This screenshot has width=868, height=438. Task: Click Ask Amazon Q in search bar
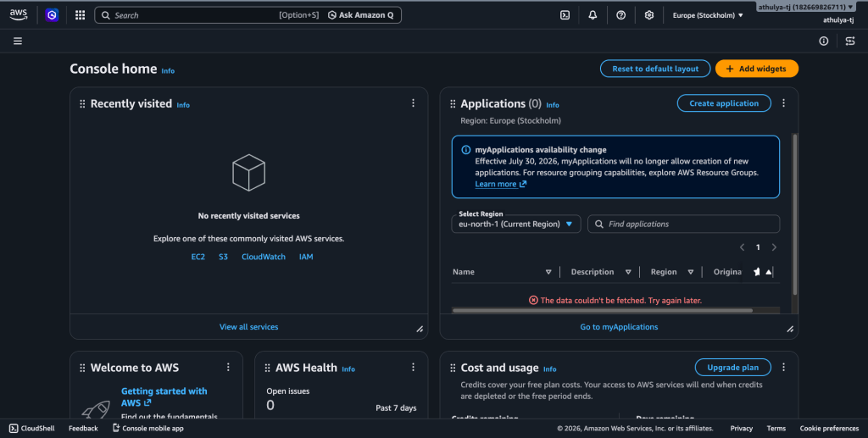tap(360, 15)
